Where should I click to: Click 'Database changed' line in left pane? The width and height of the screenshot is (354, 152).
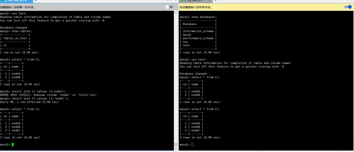click(14, 28)
